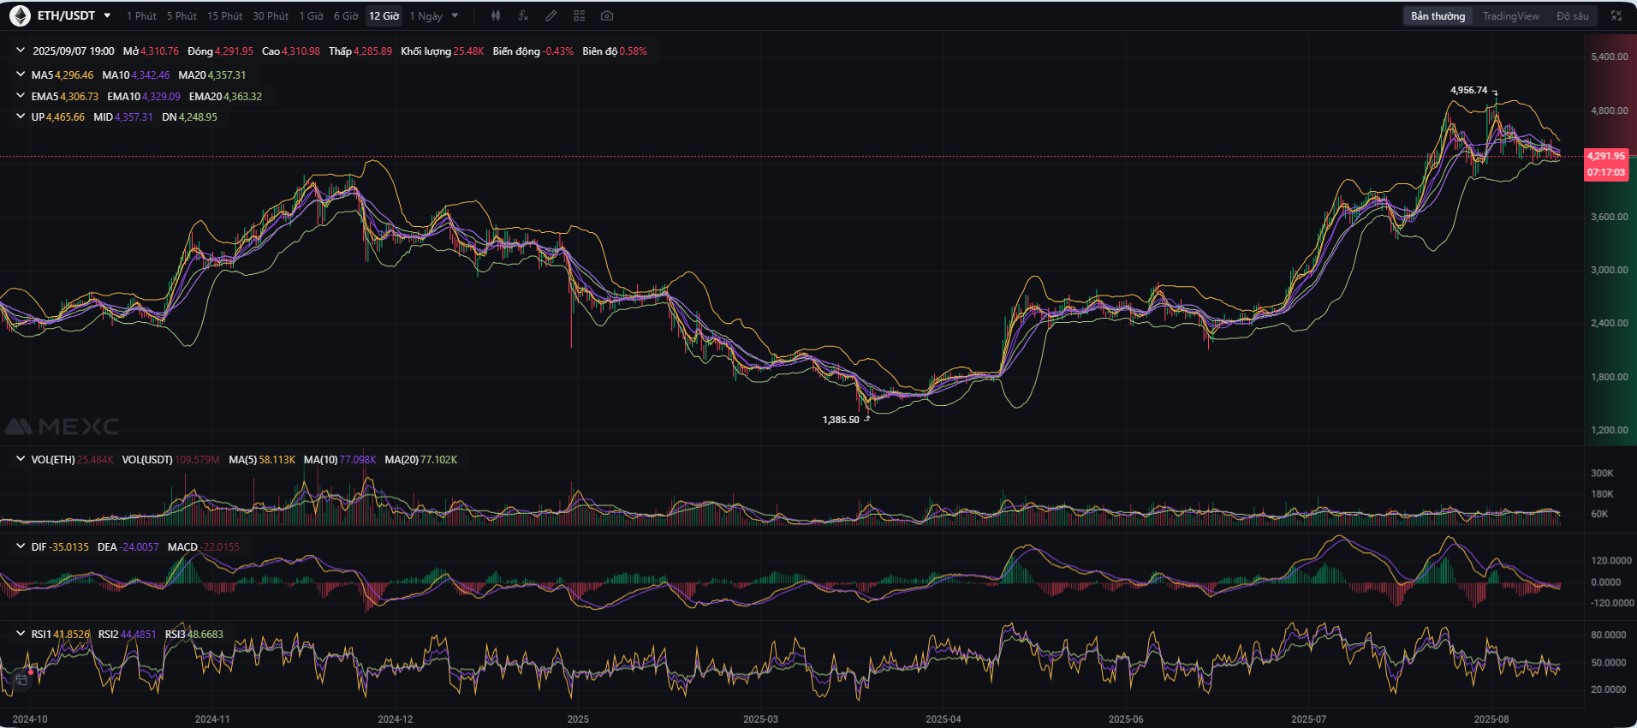Open the fx indicators icon
The height and width of the screenshot is (728, 1637).
[x=523, y=15]
